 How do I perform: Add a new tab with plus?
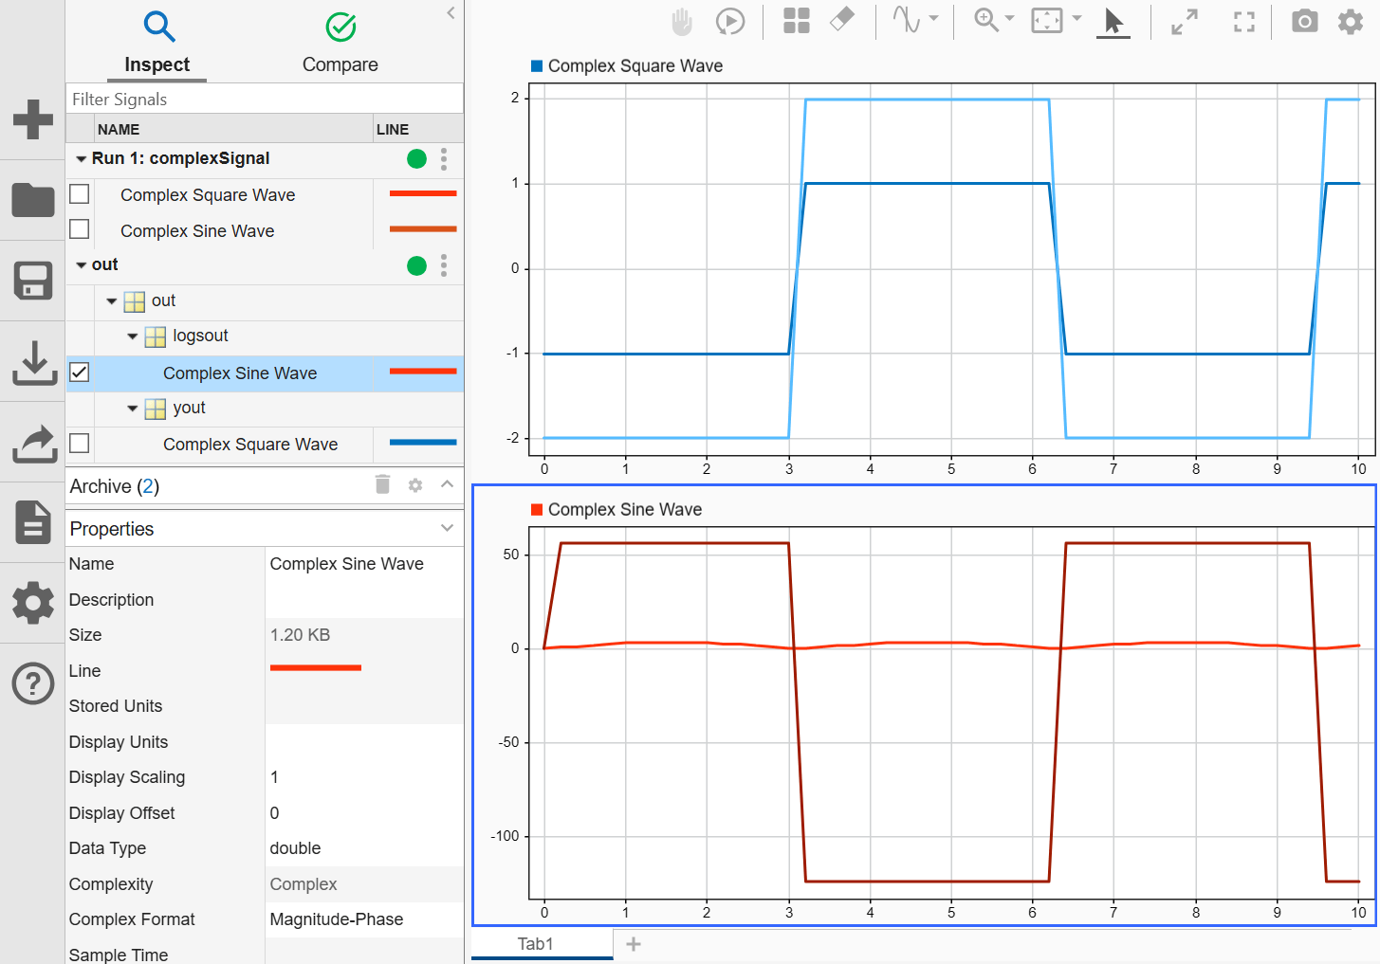click(634, 944)
